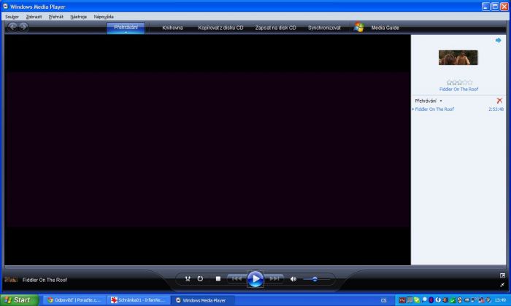Click the CS language indicator
The image size is (511, 306).
(x=383, y=300)
